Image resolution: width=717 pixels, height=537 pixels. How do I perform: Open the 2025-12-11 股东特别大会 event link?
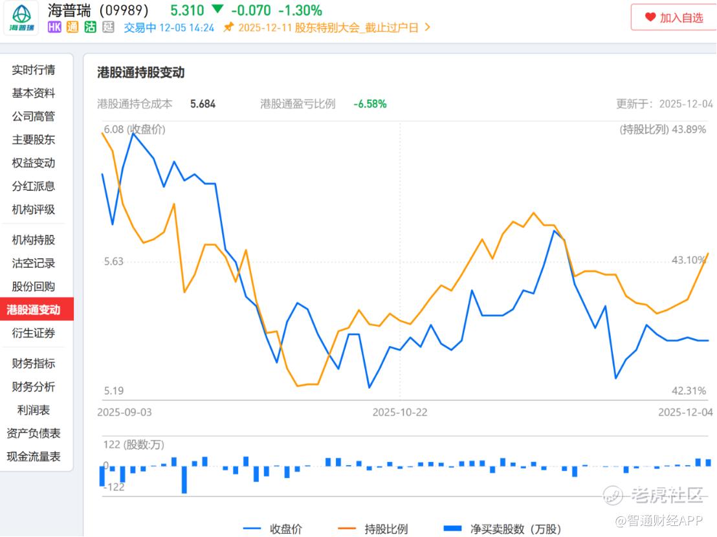pyautogui.click(x=329, y=28)
